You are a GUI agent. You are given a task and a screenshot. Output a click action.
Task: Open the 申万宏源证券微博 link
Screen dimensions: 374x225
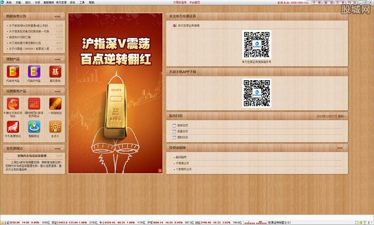[188, 26]
